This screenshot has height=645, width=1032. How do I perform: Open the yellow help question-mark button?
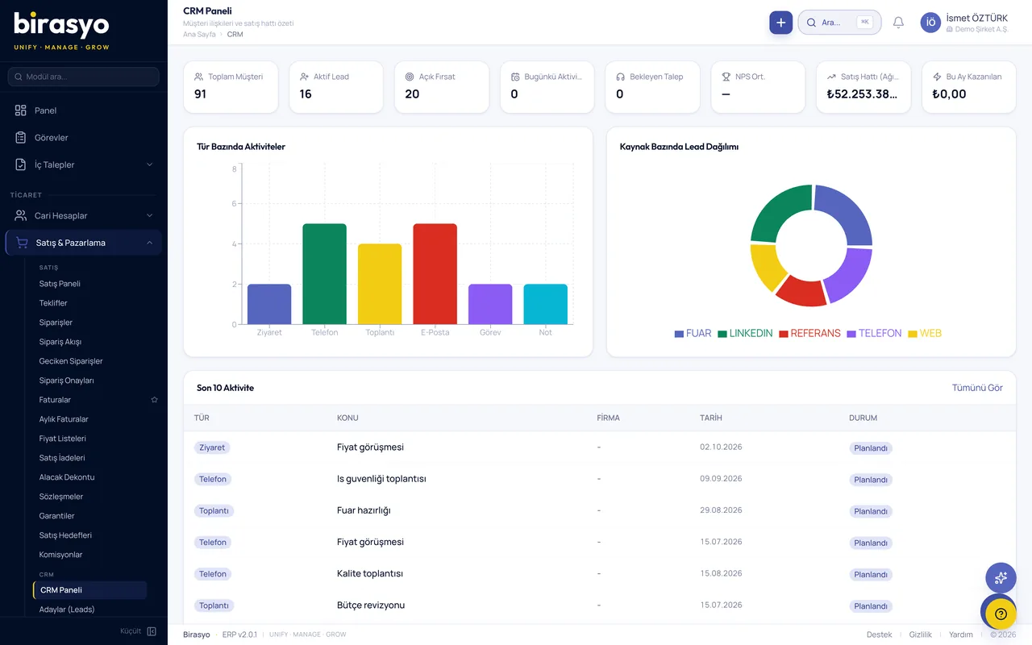pos(1001,613)
